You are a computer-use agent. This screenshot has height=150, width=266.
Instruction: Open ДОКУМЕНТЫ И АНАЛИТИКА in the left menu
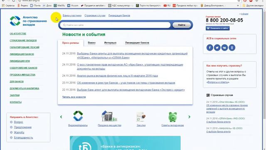(25, 88)
